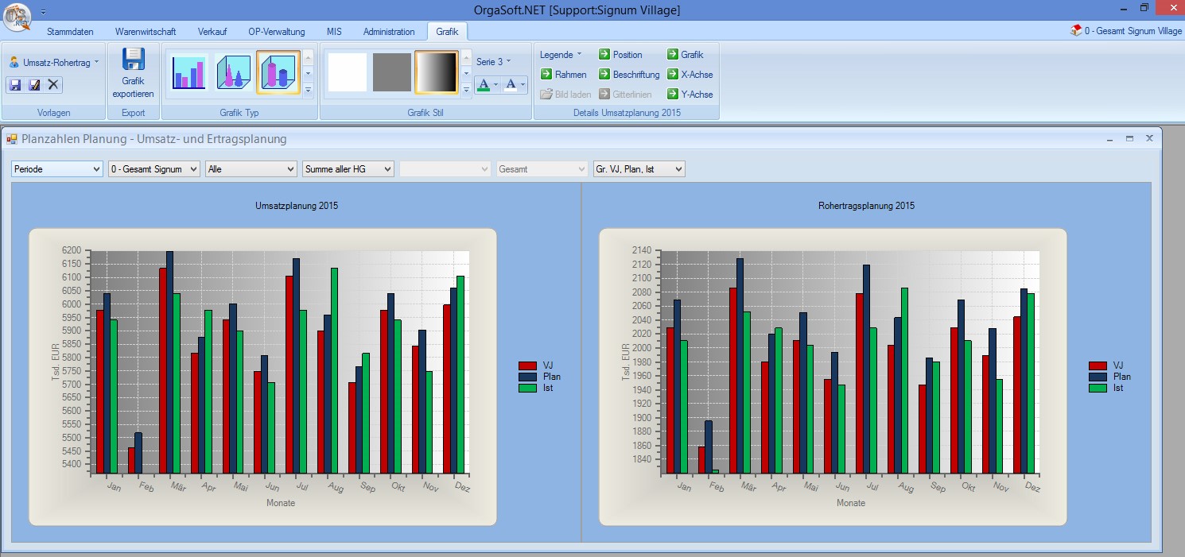Toggle the Rahmen option
The image size is (1185, 557).
point(564,75)
